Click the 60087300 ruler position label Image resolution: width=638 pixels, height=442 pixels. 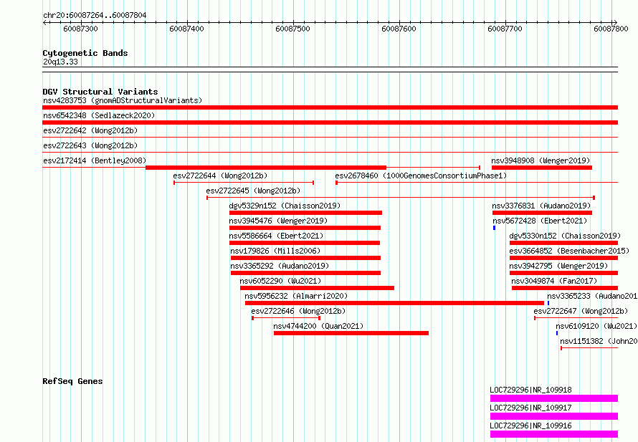pos(80,29)
